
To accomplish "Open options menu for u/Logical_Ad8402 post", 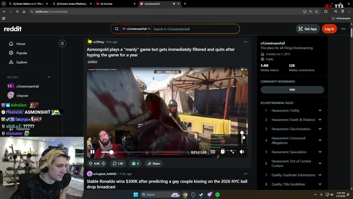I will tap(245, 174).
